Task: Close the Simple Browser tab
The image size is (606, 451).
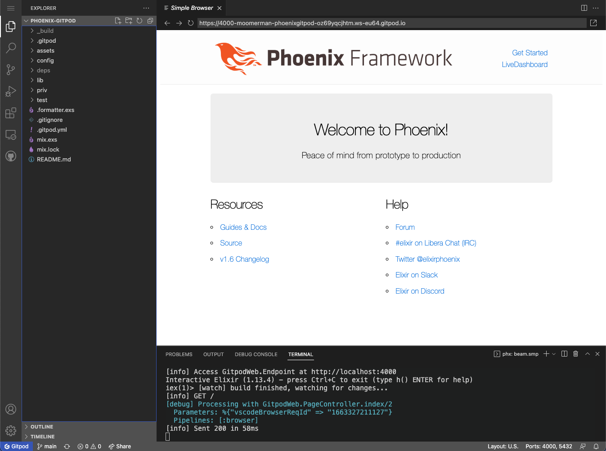Action: pos(220,8)
